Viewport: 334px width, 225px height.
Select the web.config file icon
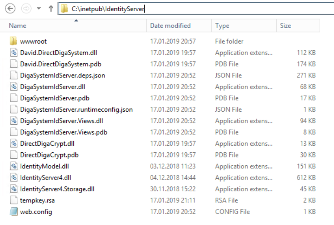point(13,212)
